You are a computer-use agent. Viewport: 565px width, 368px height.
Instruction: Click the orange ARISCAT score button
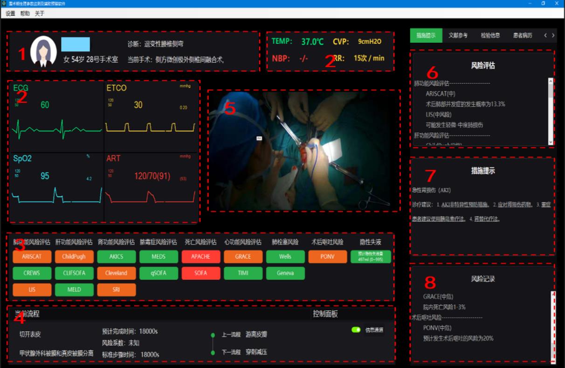[x=32, y=257]
